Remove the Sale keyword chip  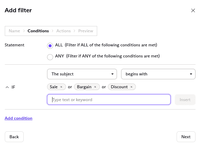click(x=61, y=87)
